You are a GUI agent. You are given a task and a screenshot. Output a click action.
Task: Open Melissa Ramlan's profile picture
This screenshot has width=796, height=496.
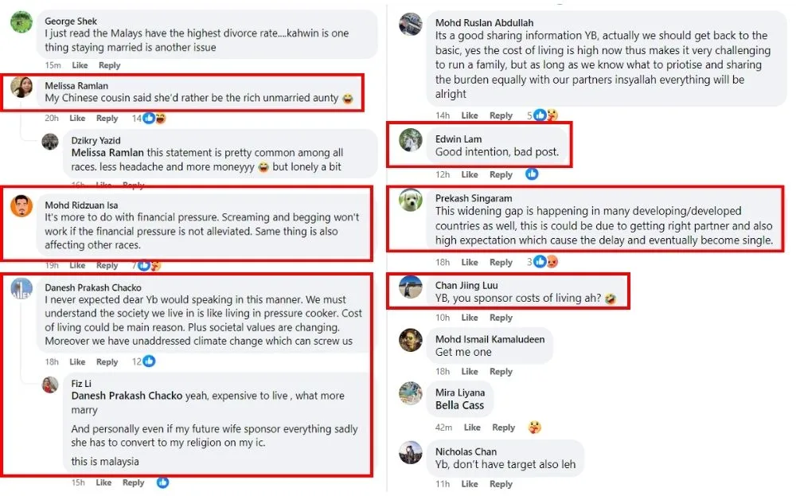21,87
